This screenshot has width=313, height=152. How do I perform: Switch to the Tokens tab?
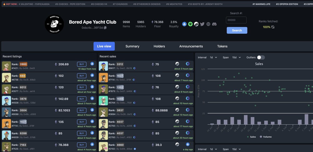click(x=222, y=46)
